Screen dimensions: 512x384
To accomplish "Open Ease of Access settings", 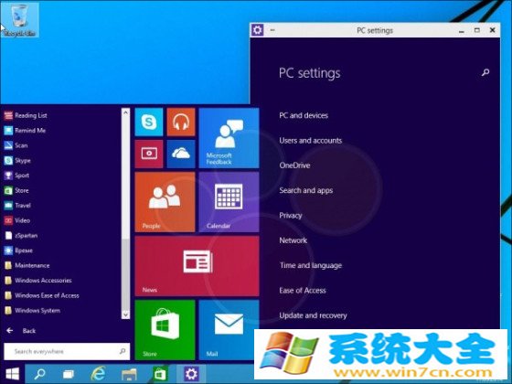I will pos(303,291).
